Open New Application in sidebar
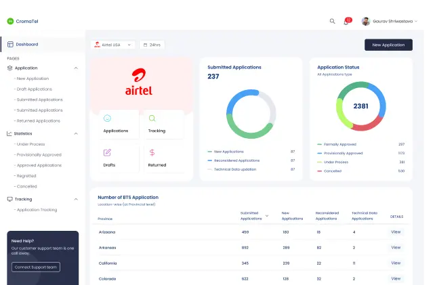The image size is (437, 285). point(33,79)
